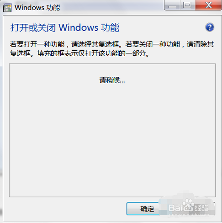Minimize the Windows 功能 dialog
Image resolution: width=222 pixels, height=223 pixels.
tap(172, 5)
